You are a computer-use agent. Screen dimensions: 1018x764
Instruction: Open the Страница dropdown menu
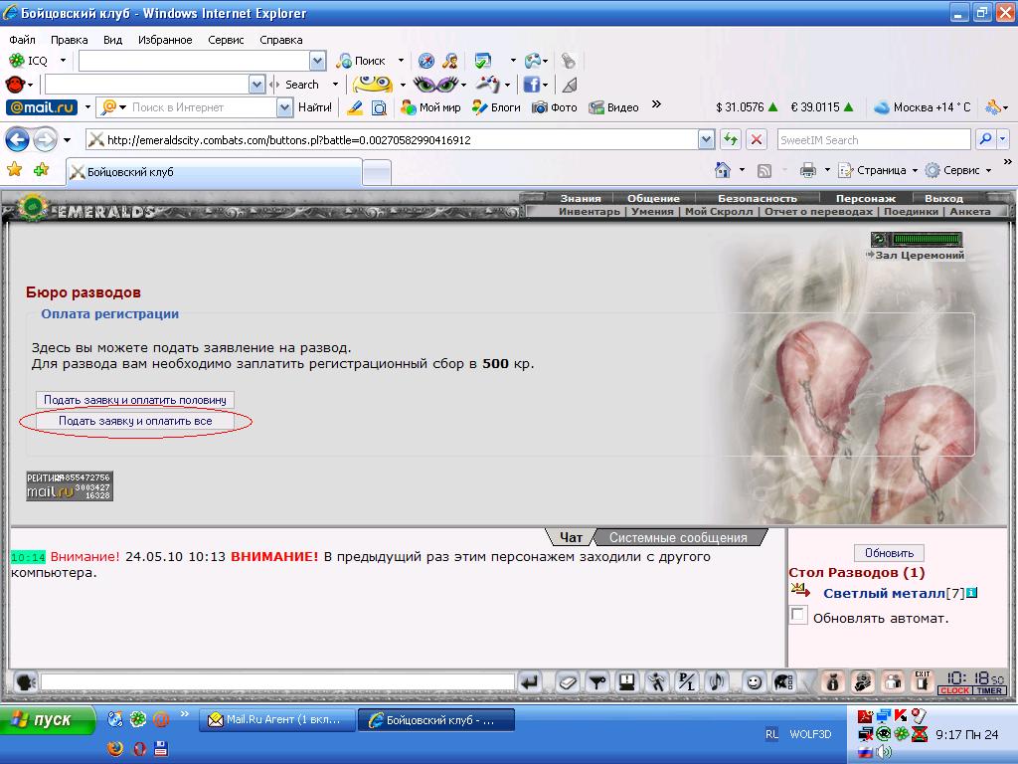pos(879,170)
